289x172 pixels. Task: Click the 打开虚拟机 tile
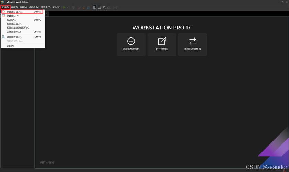click(x=162, y=44)
